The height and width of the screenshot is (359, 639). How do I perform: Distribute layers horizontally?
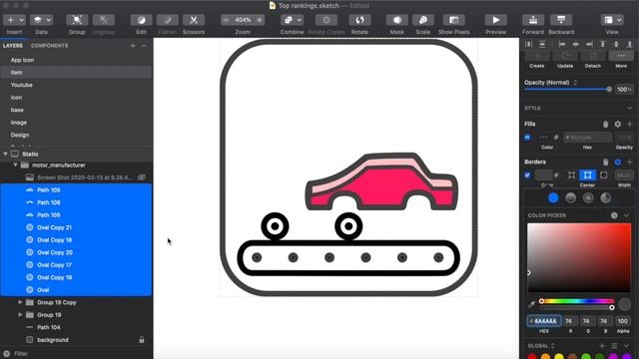(528, 44)
